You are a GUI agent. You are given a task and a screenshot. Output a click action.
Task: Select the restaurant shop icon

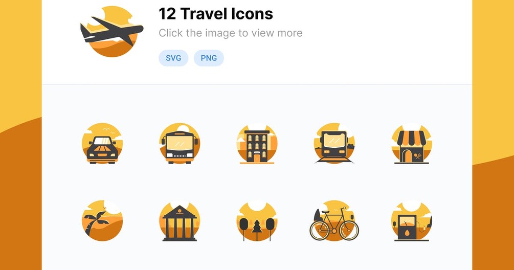click(412, 144)
